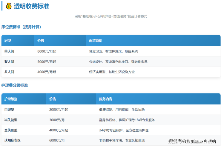
Task: Select the 单人间 row label
Action: coord(9,51)
